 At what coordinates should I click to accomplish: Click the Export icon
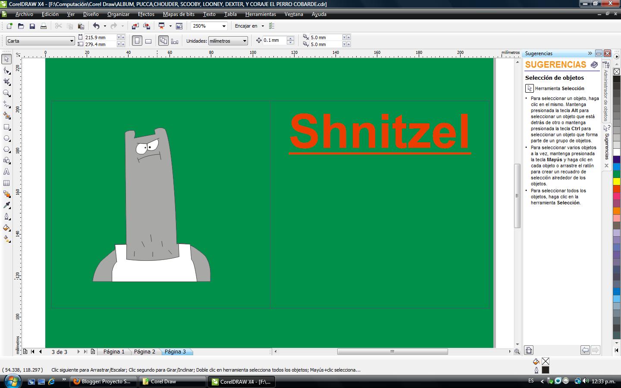tap(147, 26)
